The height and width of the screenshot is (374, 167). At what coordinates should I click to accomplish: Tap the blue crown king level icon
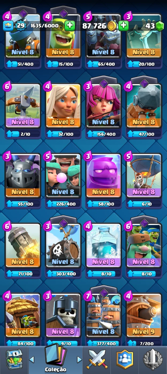[x=8, y=26]
